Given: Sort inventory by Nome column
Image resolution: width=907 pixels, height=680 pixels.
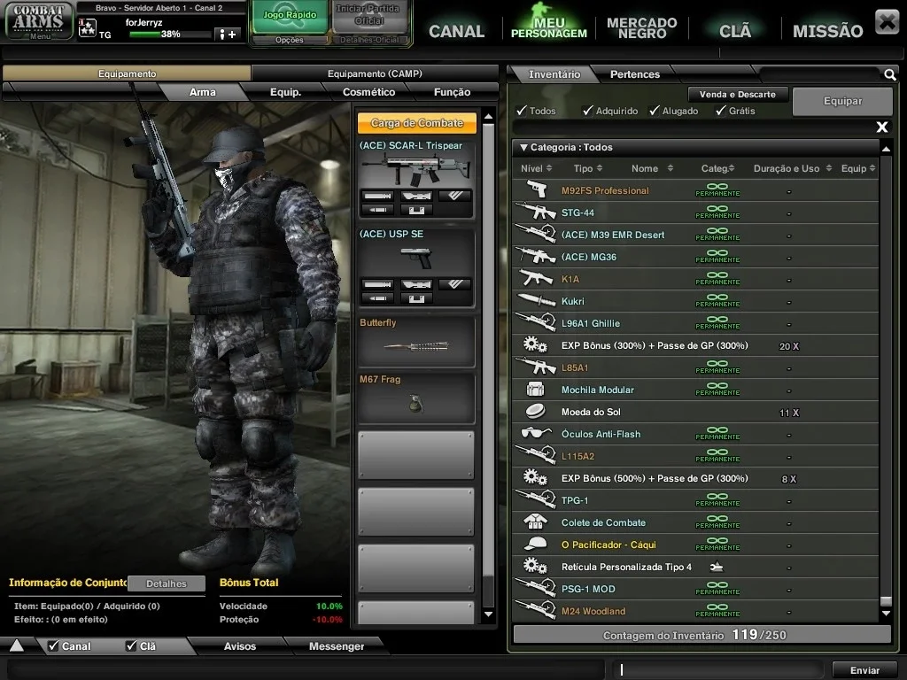Looking at the screenshot, I should click(x=652, y=168).
